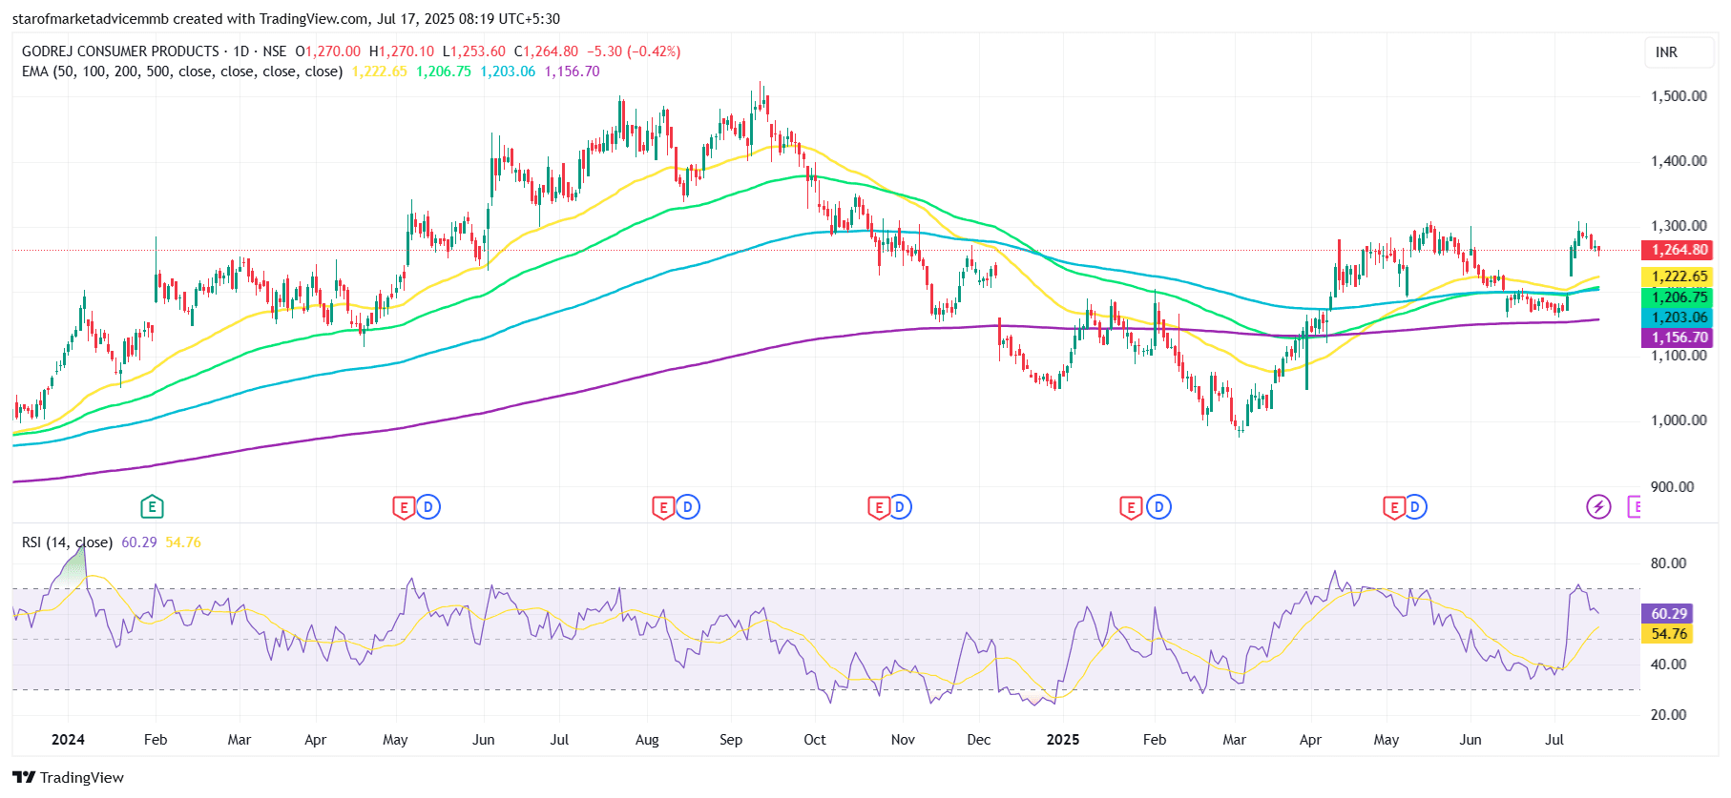Click the low value L1,253.60 in the legend
The image size is (1731, 798).
474,51
